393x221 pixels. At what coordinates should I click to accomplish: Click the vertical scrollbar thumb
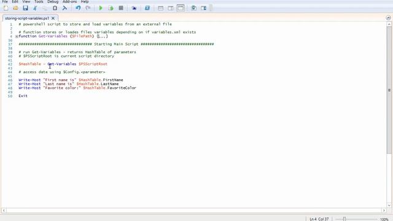click(389, 90)
